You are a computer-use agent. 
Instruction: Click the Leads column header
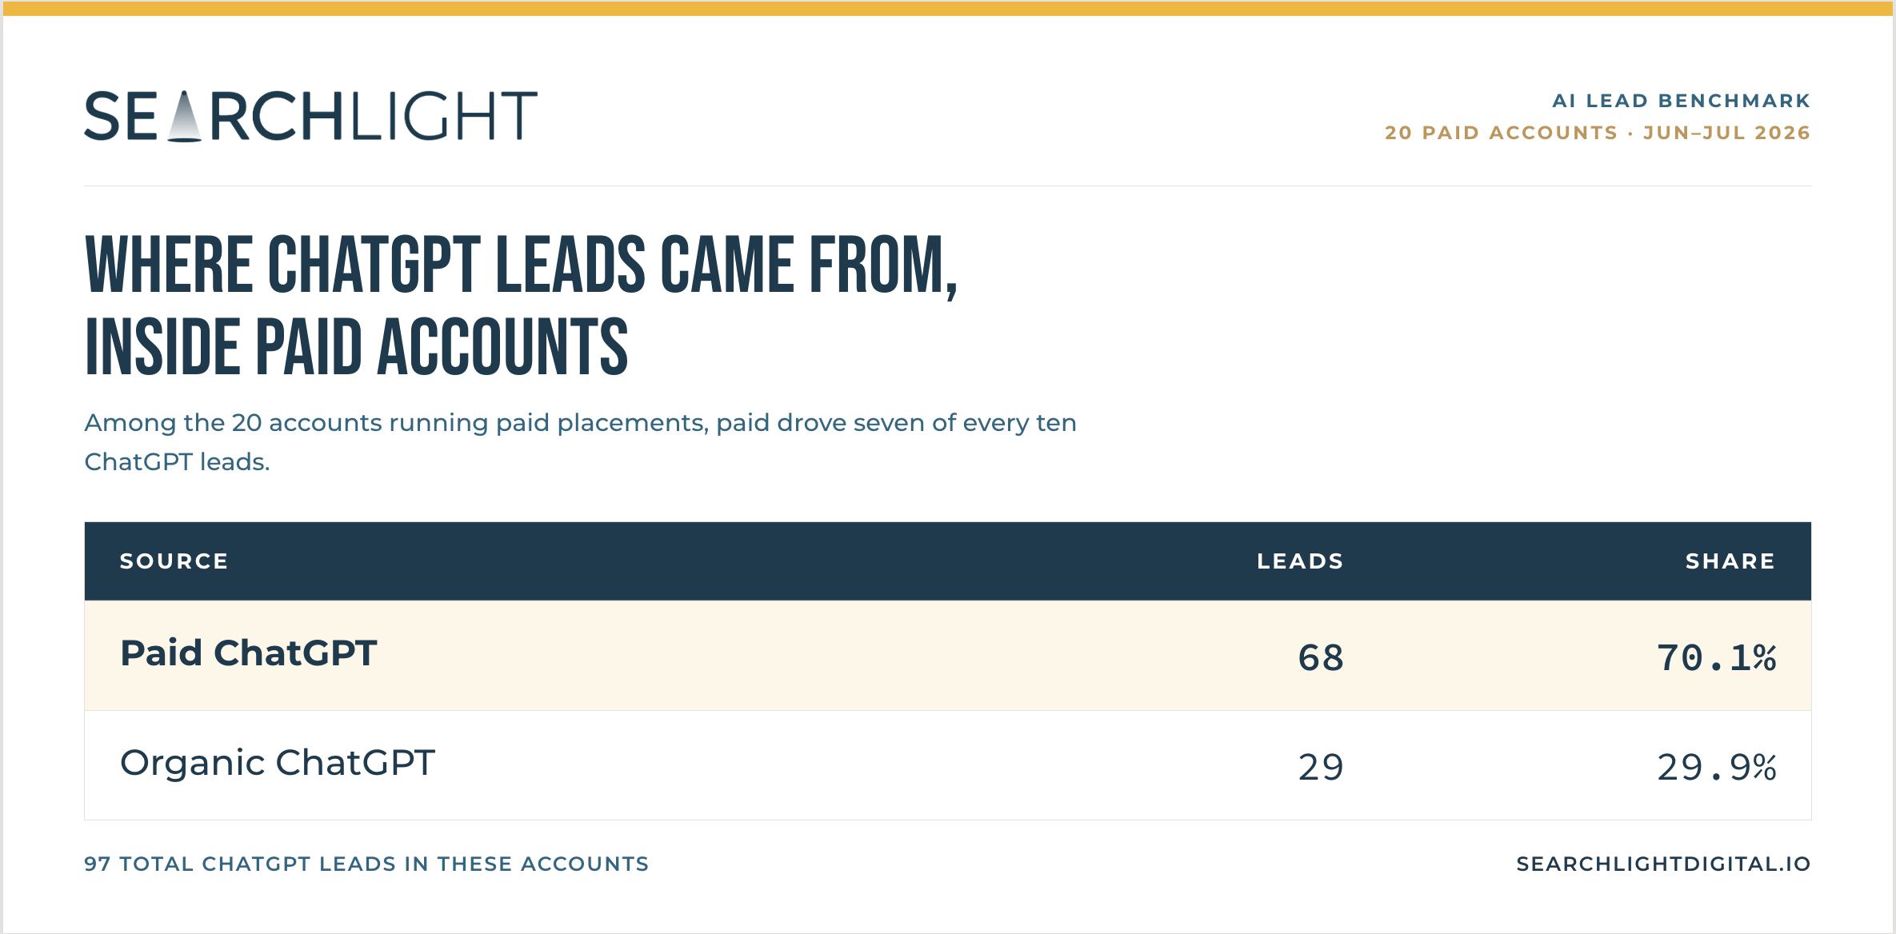(x=1300, y=561)
